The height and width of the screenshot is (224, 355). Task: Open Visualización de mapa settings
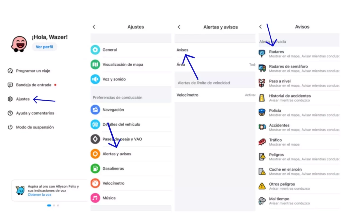click(131, 65)
